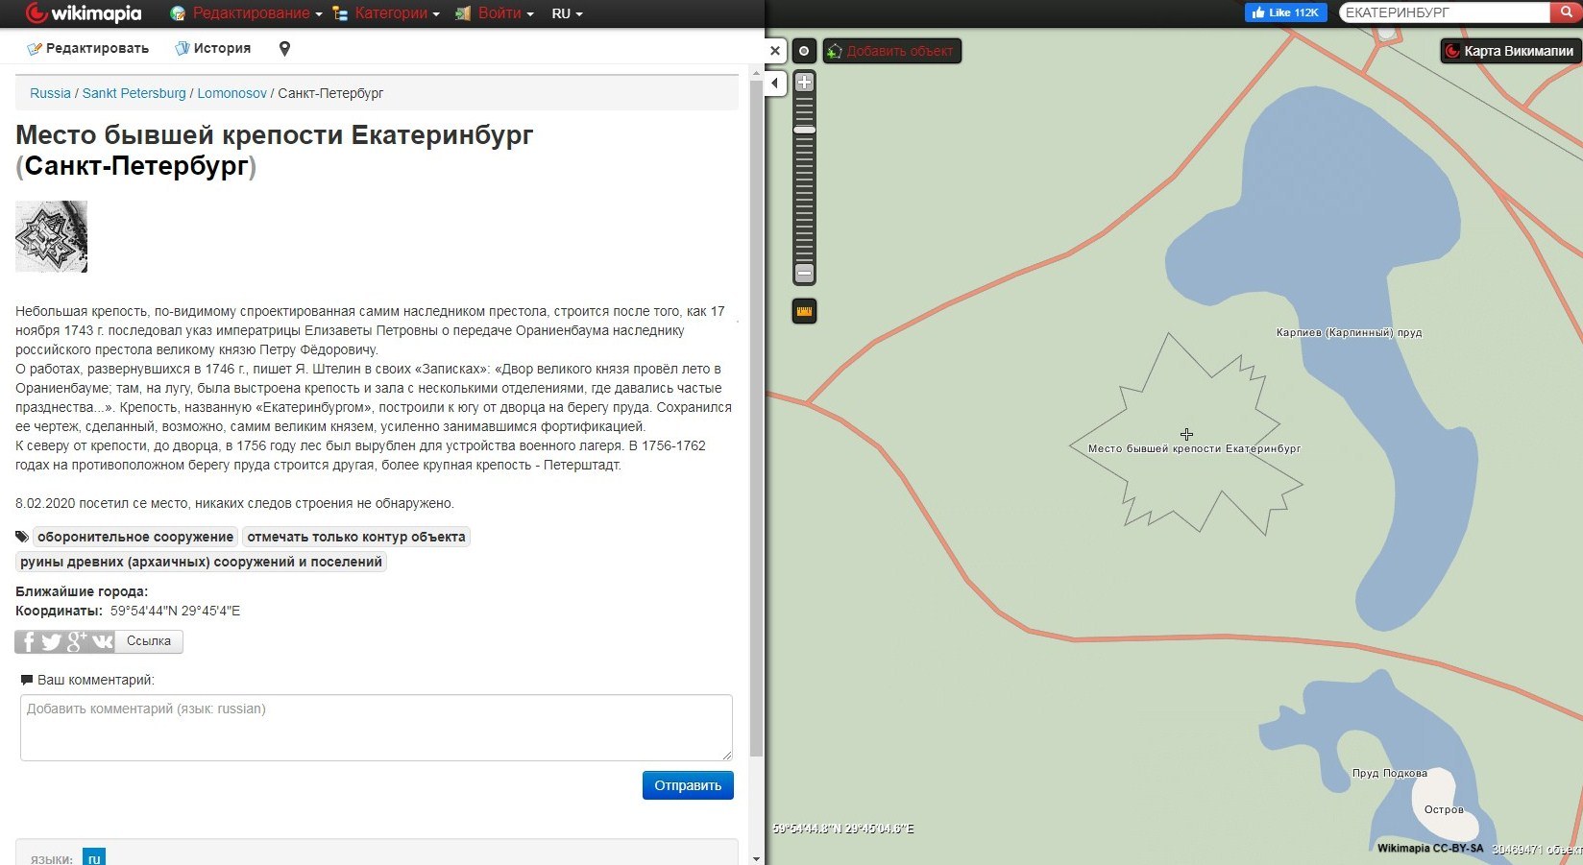
Task: Open the Карта Викимапии map type selector
Action: [1510, 51]
